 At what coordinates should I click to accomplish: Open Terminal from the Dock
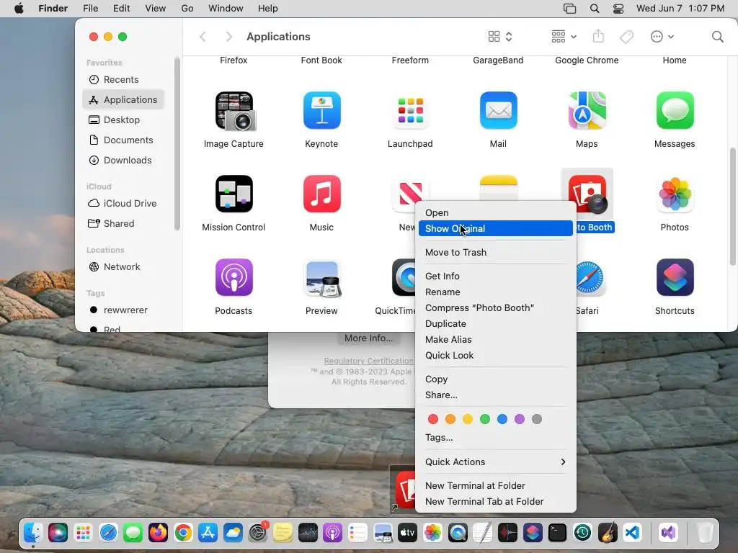(557, 533)
